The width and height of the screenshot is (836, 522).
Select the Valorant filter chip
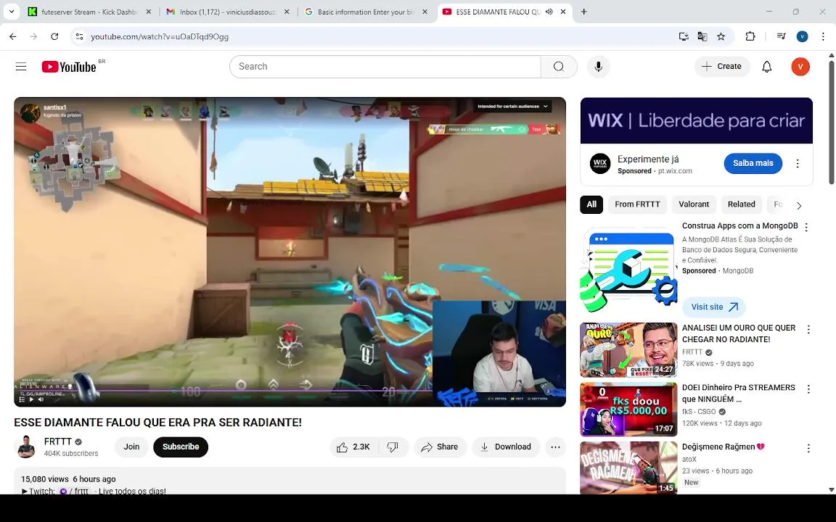(694, 204)
